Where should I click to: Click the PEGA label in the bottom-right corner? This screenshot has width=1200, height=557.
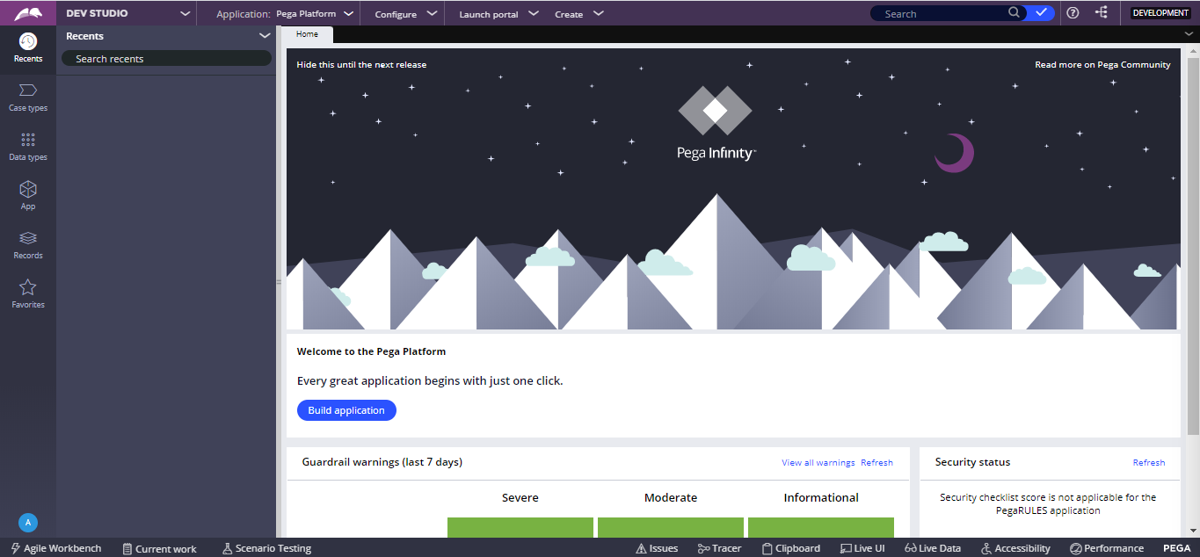tap(1176, 548)
